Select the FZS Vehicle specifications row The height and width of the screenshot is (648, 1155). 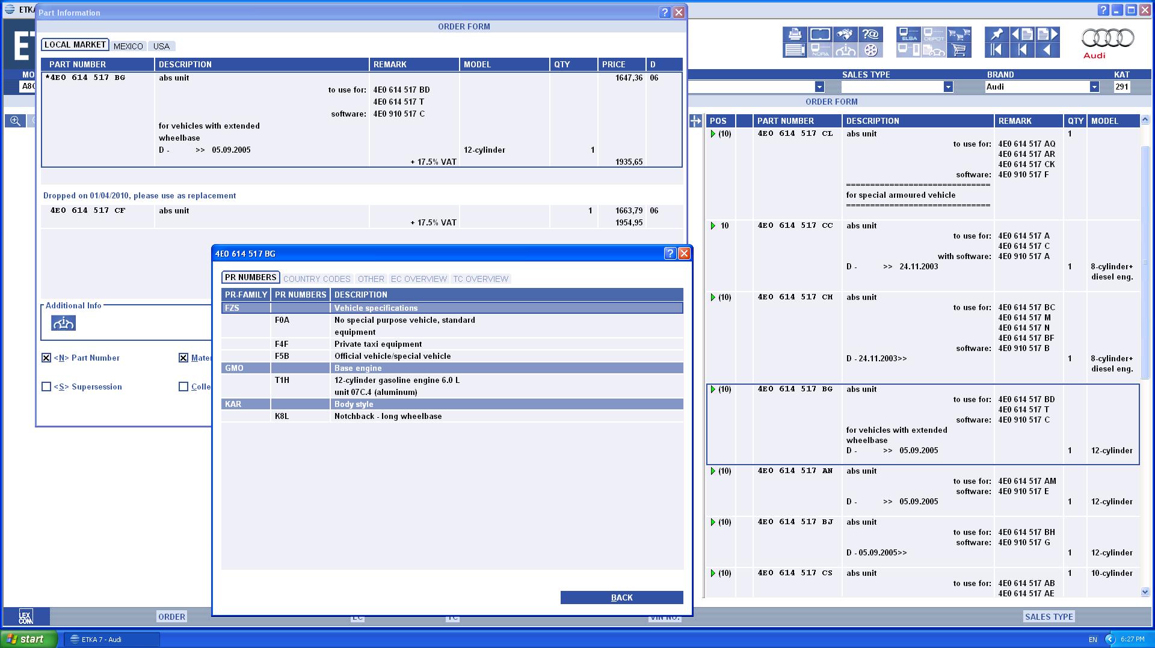coord(452,308)
